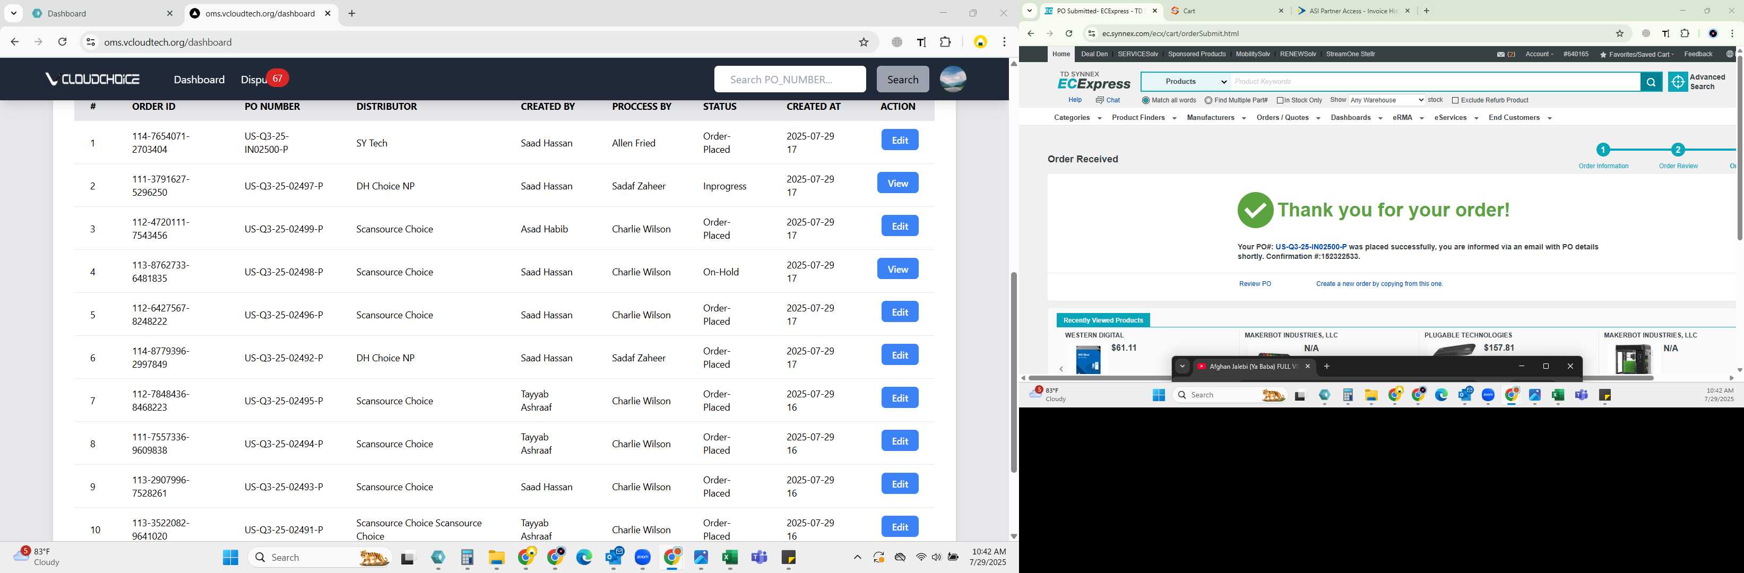Bookmark the oms.vcloudtech.org page with star
This screenshot has width=1744, height=573.
(x=863, y=42)
